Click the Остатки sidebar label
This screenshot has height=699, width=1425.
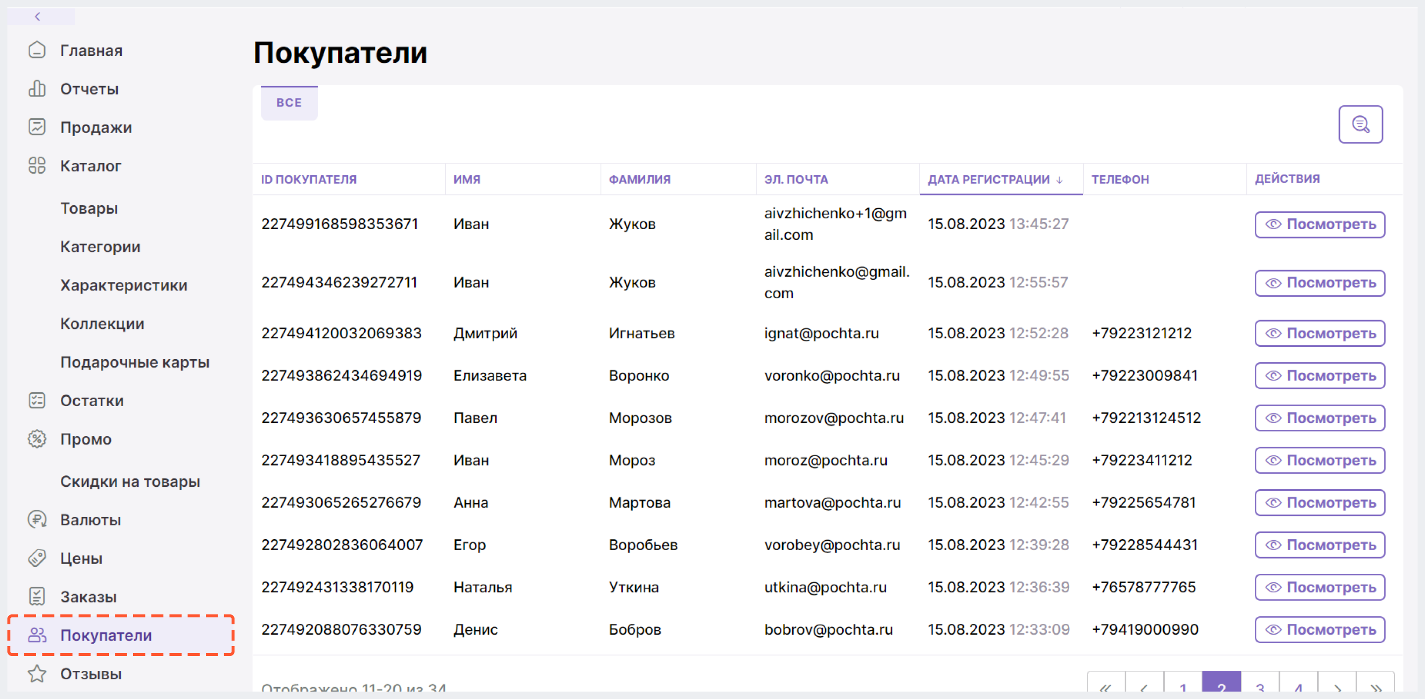tap(92, 401)
